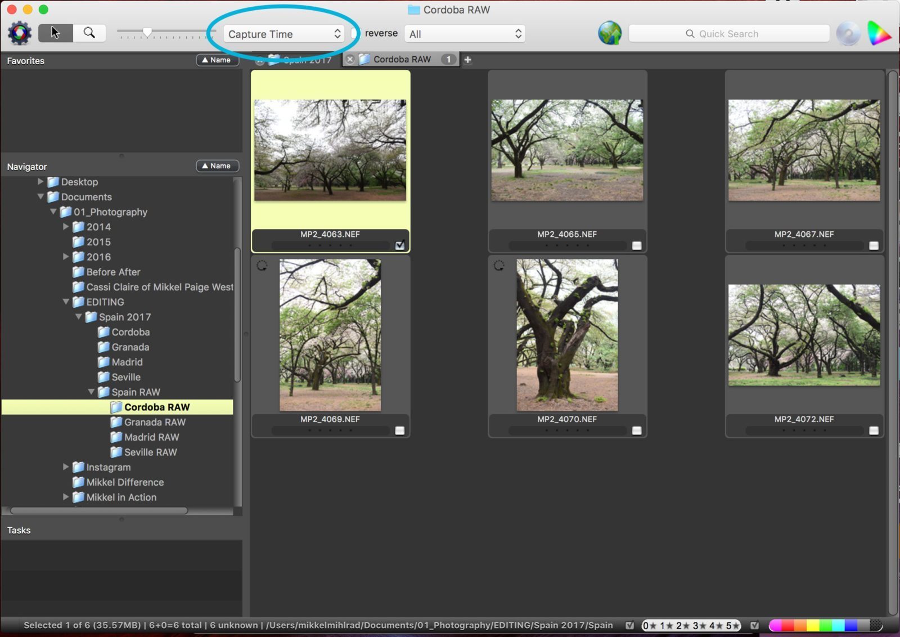Click the globe upload icon
The height and width of the screenshot is (637, 900).
pyautogui.click(x=610, y=33)
